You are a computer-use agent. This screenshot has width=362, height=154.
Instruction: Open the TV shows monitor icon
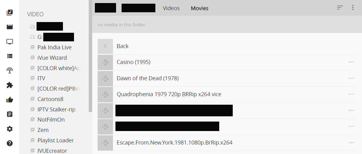(10, 42)
